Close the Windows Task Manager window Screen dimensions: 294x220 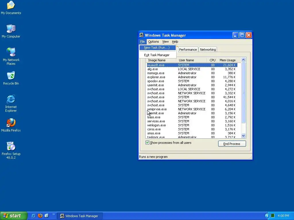click(249, 35)
